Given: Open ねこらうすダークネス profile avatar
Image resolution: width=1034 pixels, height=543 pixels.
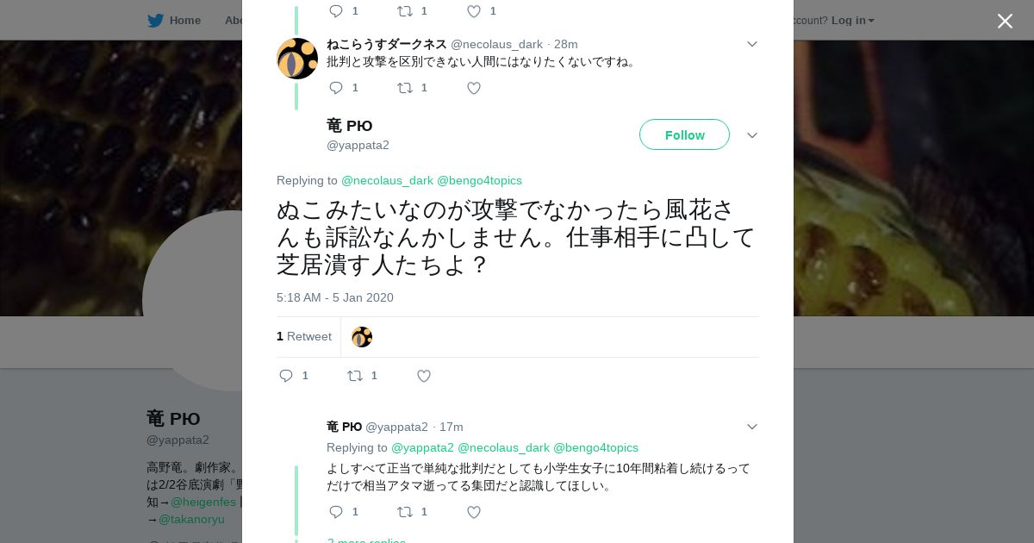Looking at the screenshot, I should pos(297,59).
